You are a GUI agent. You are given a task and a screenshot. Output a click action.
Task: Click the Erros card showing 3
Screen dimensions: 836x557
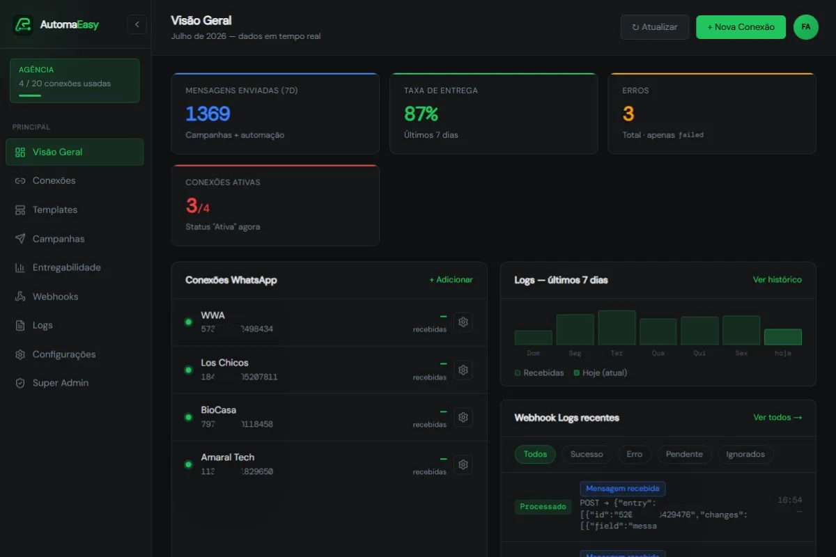712,113
